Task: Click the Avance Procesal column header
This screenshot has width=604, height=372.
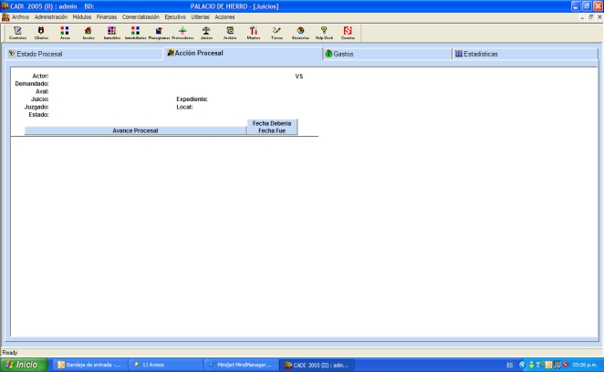Action: click(135, 131)
